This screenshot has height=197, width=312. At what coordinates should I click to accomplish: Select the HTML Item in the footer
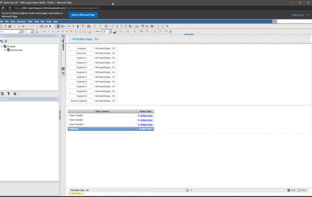(76, 193)
